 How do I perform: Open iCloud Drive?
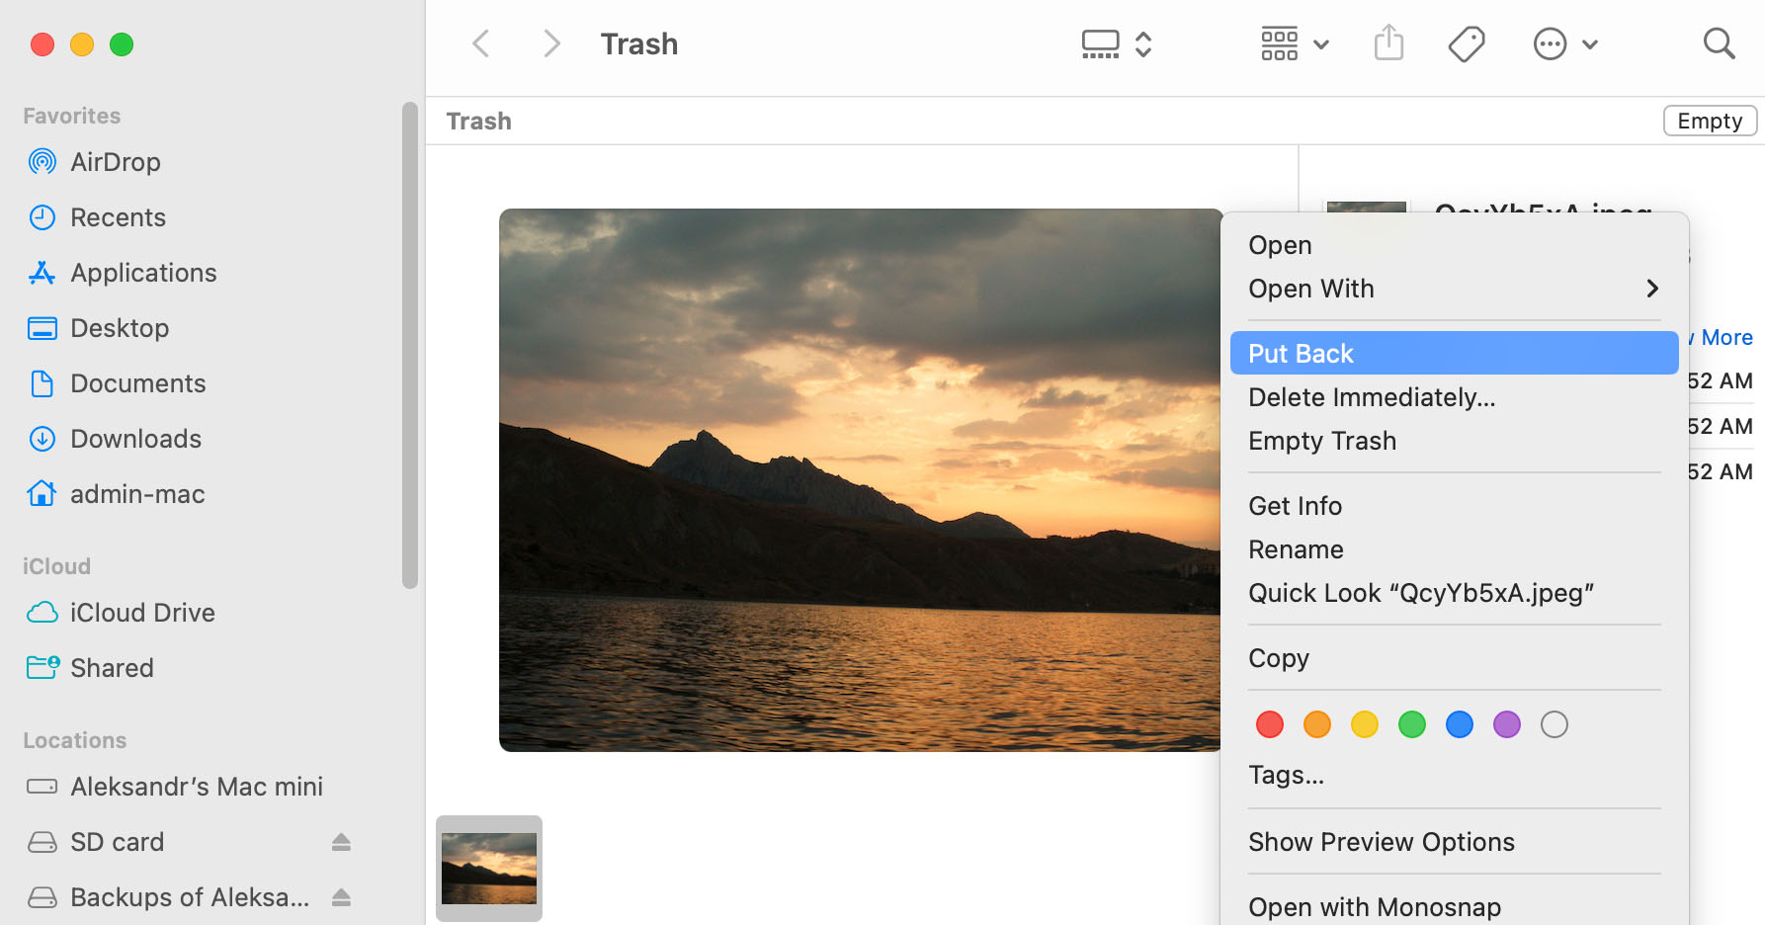(x=142, y=612)
